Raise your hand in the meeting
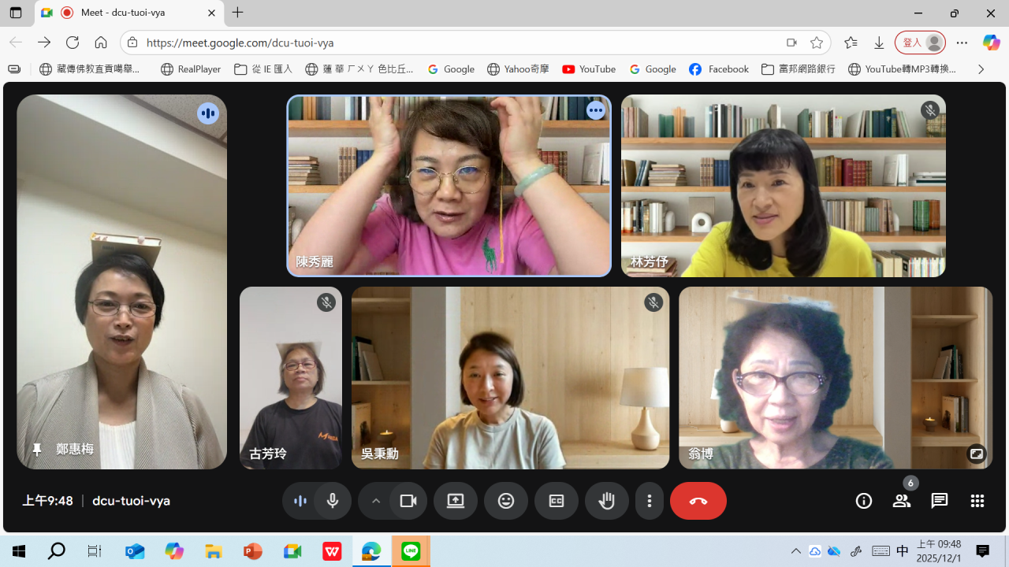This screenshot has width=1009, height=567. tap(606, 501)
